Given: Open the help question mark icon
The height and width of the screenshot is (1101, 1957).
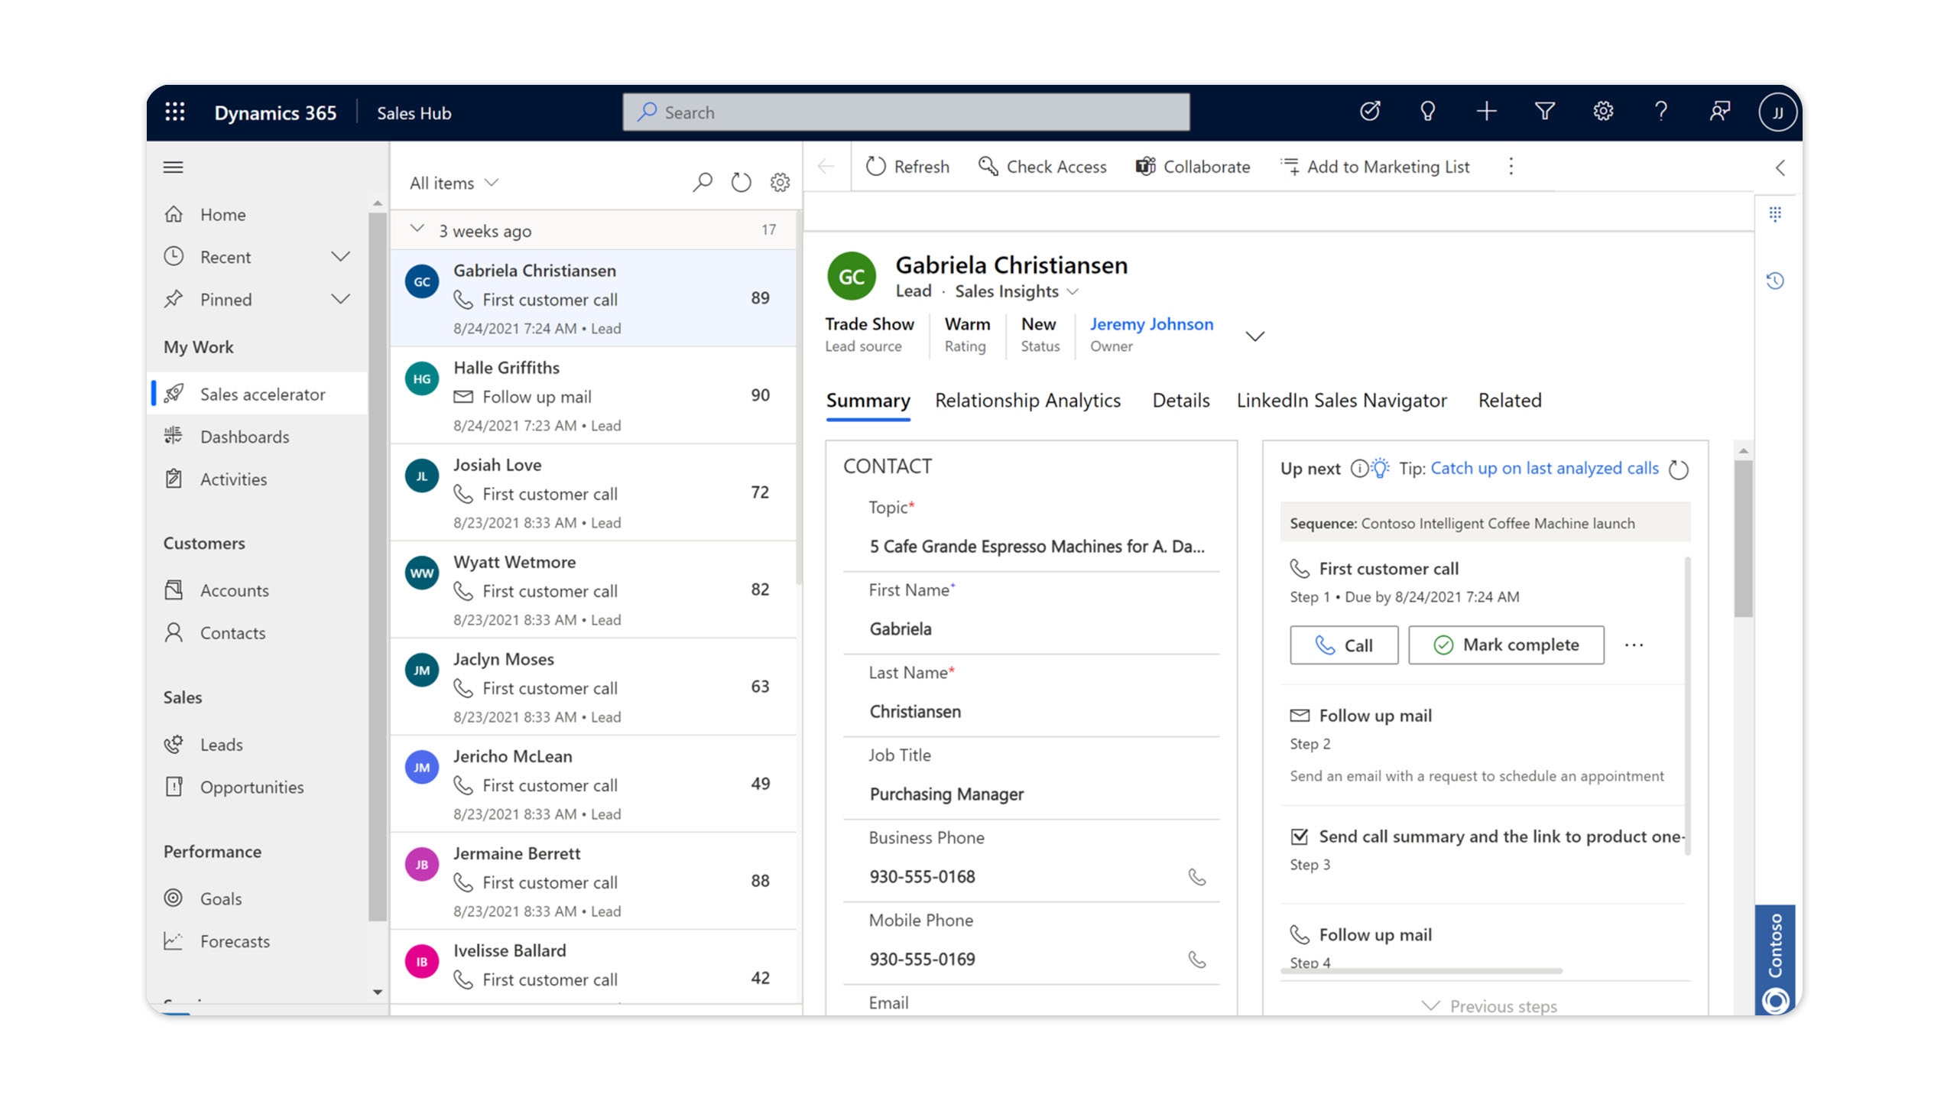Looking at the screenshot, I should (1660, 112).
